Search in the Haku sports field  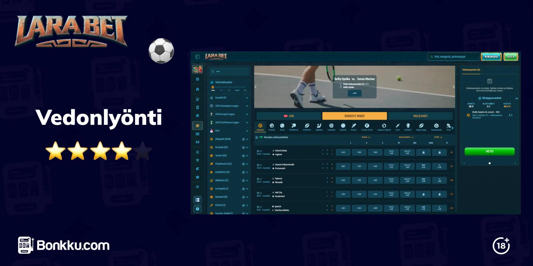click(229, 71)
